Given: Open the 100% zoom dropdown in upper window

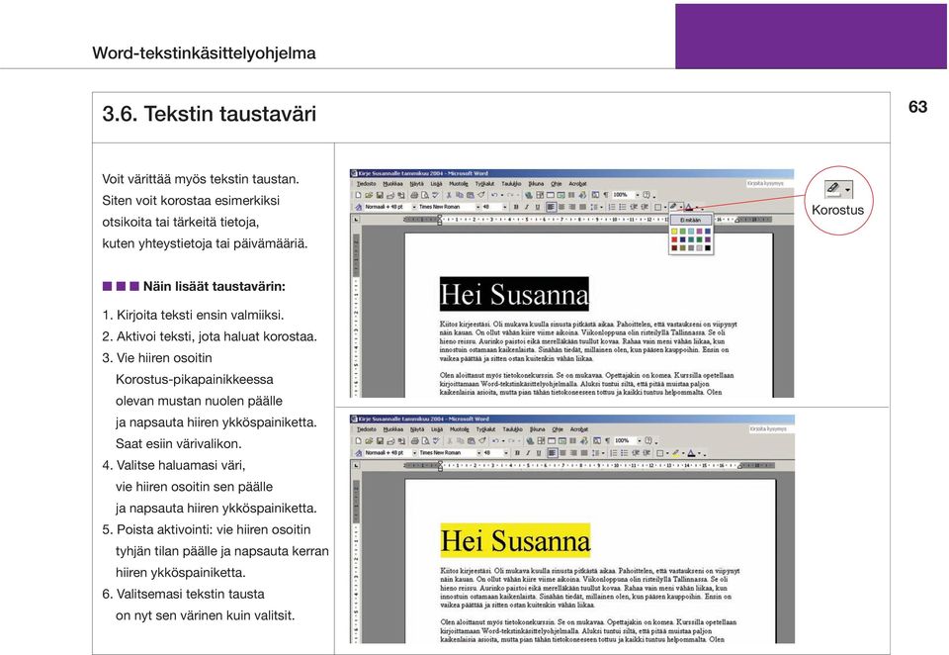Looking at the screenshot, I should (x=638, y=195).
